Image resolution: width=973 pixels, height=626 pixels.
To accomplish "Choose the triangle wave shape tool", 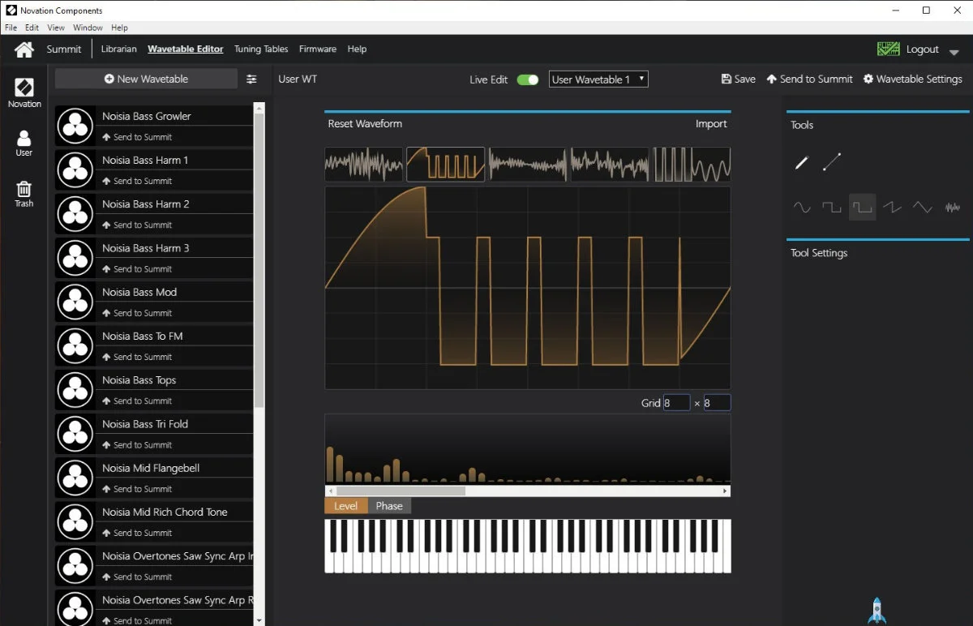I will [922, 208].
